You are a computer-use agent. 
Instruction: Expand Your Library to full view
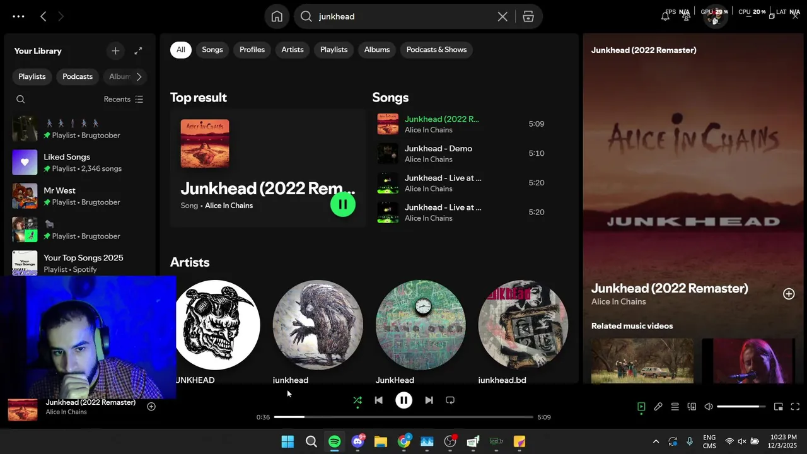(138, 50)
